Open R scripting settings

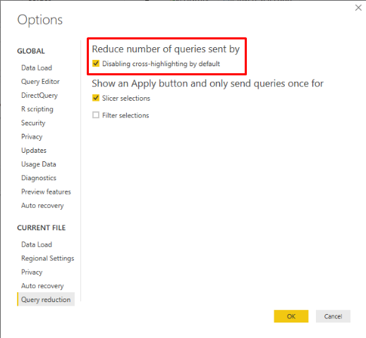(37, 109)
